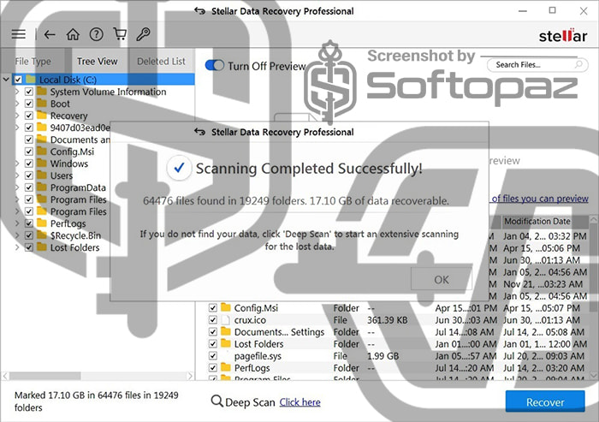Maximize the Stellar Data Recovery window
The width and height of the screenshot is (599, 422).
click(553, 10)
